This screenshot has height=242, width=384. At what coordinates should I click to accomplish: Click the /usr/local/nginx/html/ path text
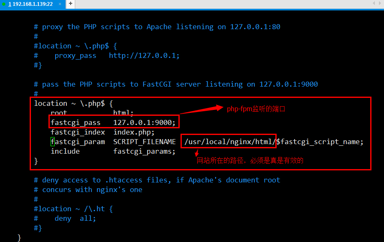(229, 142)
